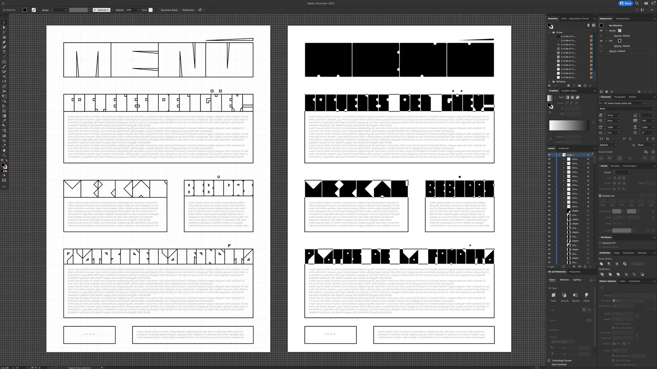Screen dimensions: 657x369
Task: Choose Extrude 3D type
Action: tap(564, 295)
